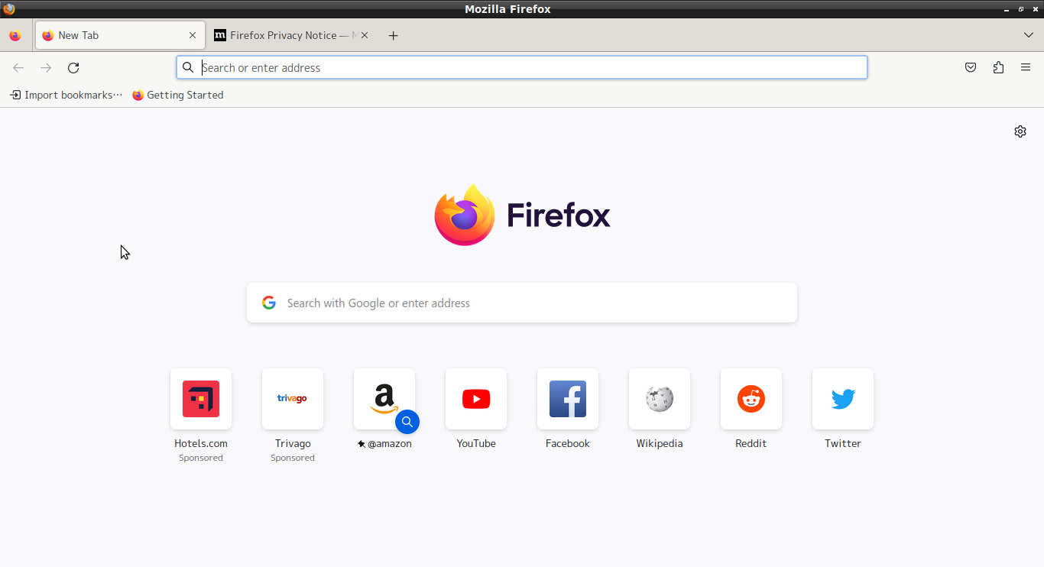Open the Extensions puzzle icon

click(998, 68)
